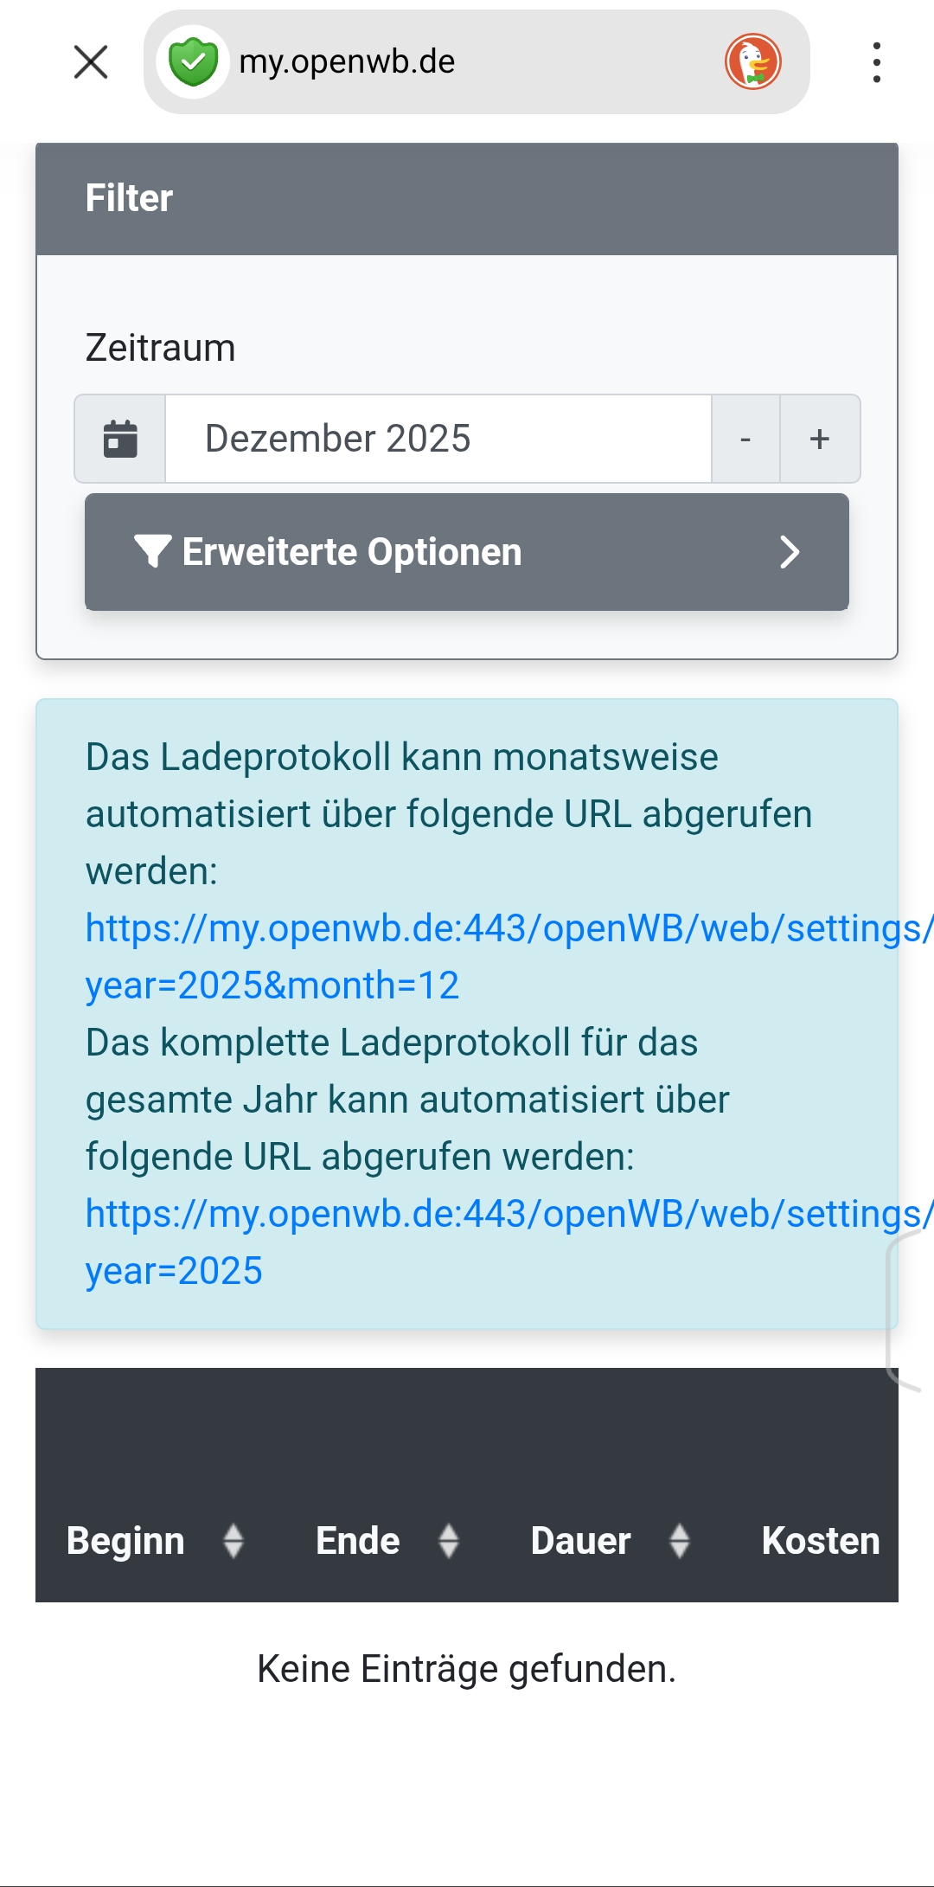Open the three-dot browser menu
The width and height of the screenshot is (934, 1887).
click(876, 62)
